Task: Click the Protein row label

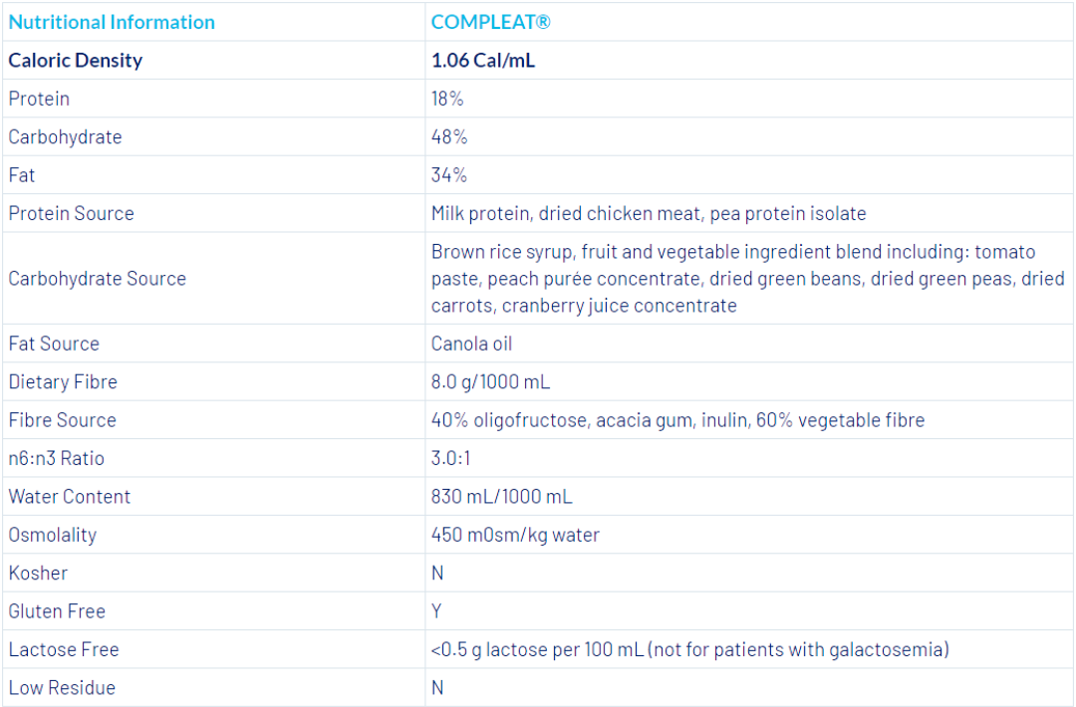Action: pos(39,99)
